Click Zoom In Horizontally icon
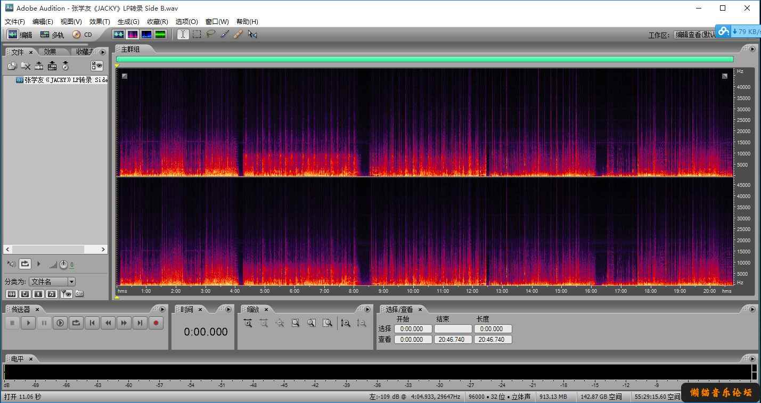761x403 pixels. pos(248,323)
